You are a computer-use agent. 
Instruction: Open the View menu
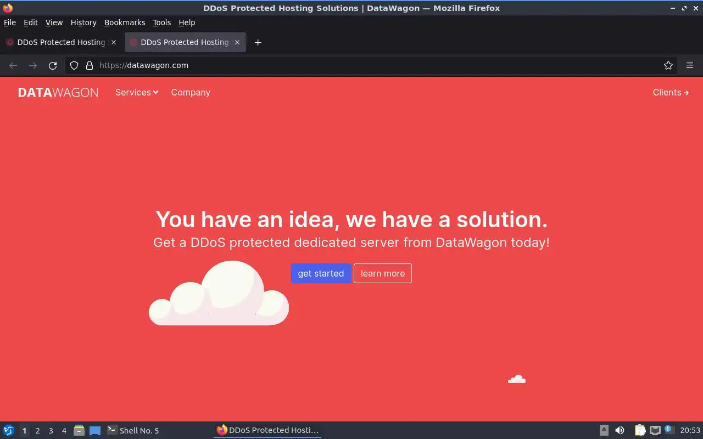click(54, 22)
